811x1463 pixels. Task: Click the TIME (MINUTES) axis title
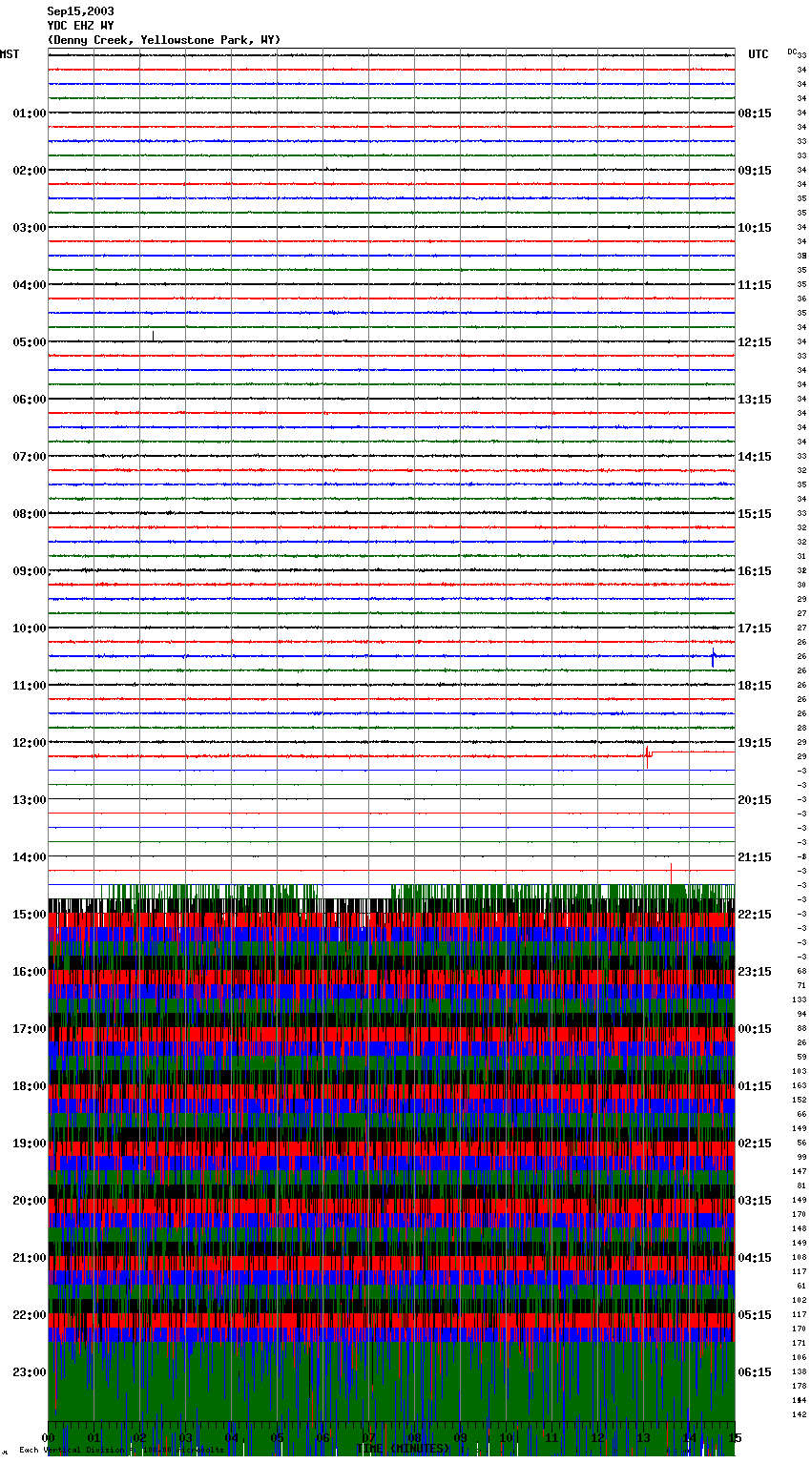[403, 1449]
